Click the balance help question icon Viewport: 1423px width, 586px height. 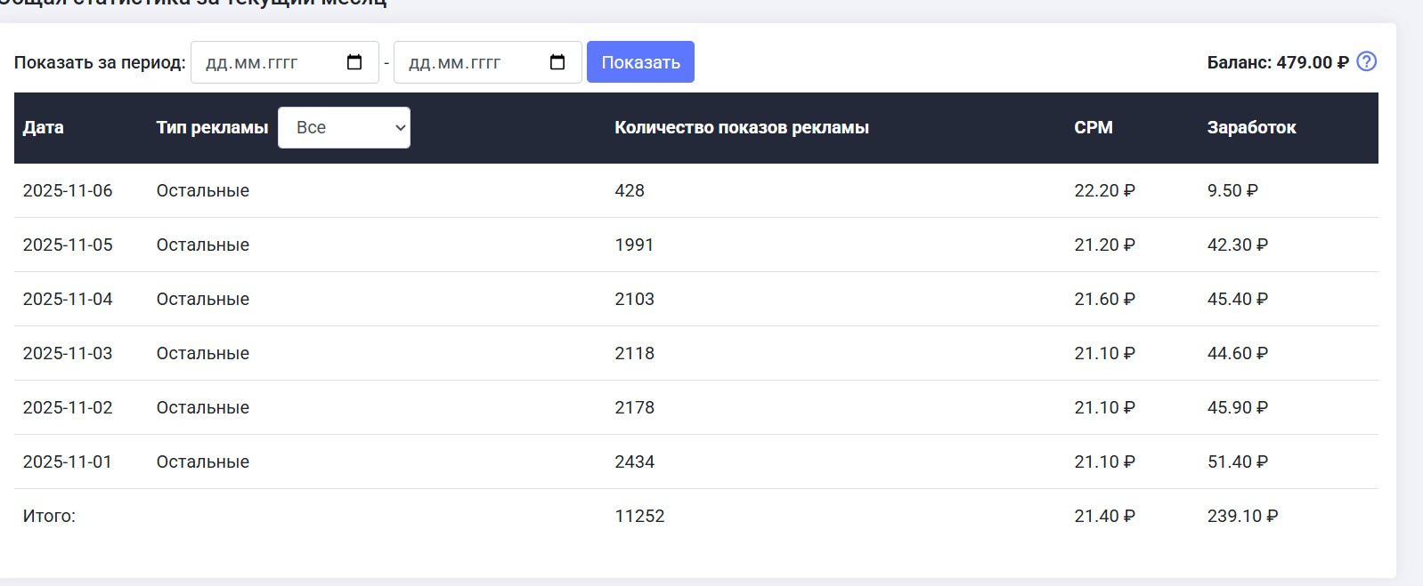point(1366,61)
